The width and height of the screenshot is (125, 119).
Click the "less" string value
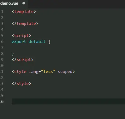pos(48,72)
